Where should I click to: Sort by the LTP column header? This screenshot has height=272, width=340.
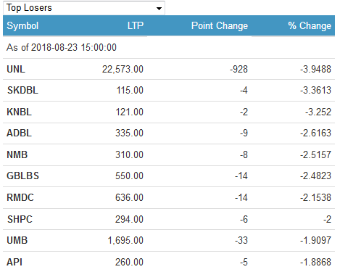pos(136,25)
